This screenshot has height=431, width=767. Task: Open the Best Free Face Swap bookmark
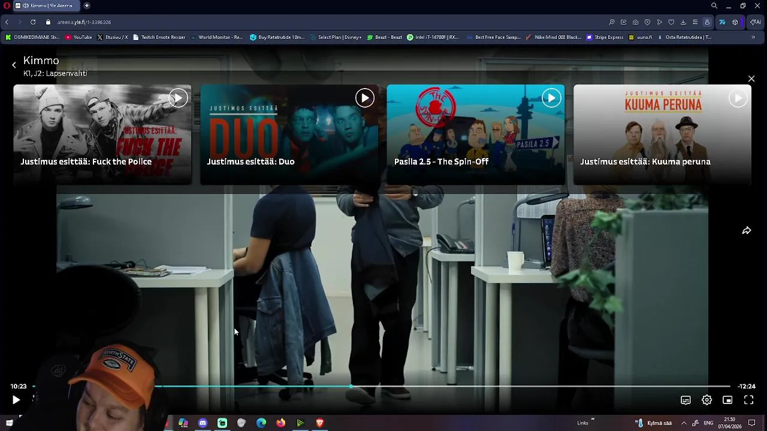tap(494, 37)
